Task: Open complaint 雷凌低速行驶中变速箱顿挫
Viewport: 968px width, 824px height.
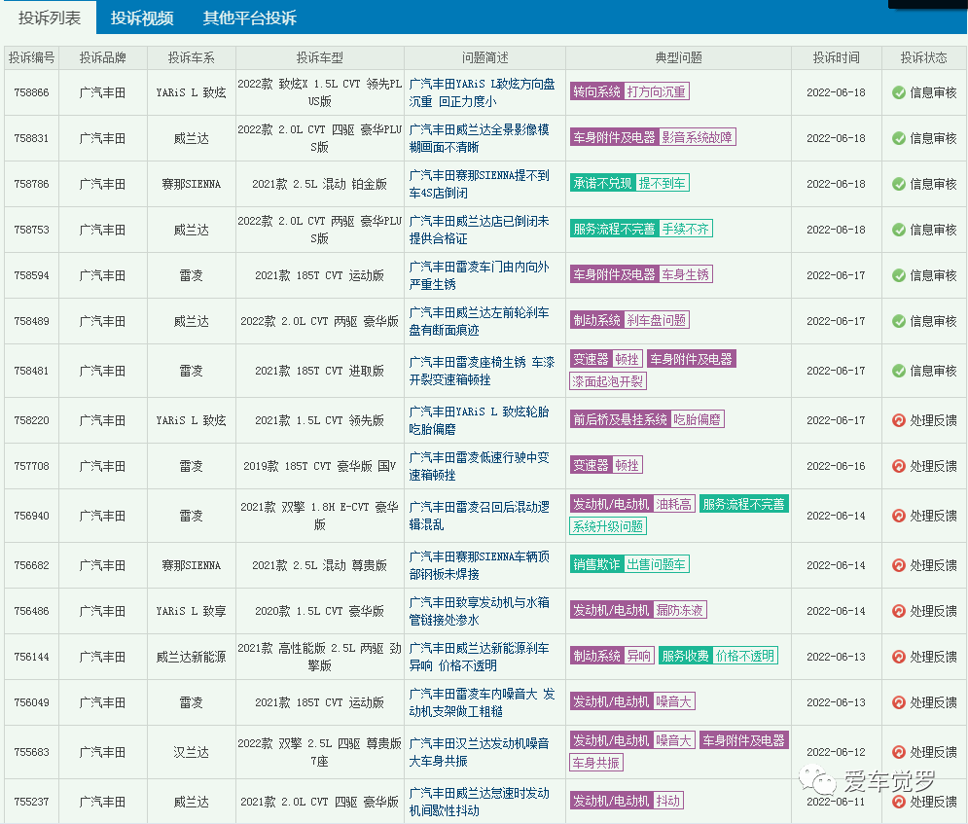Action: coord(479,466)
